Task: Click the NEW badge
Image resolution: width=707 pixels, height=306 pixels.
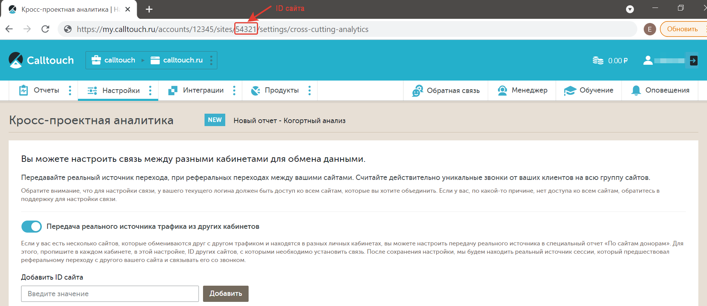Action: pos(215,120)
